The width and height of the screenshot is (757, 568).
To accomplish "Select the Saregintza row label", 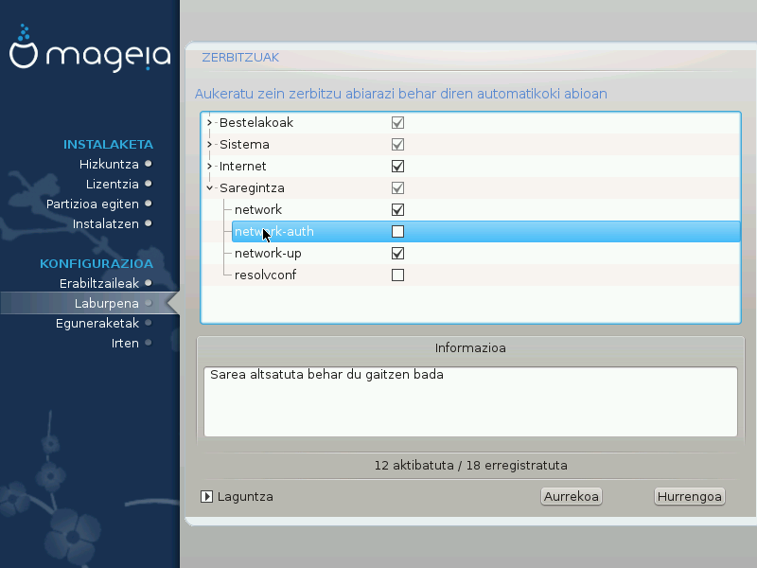I will (x=252, y=187).
